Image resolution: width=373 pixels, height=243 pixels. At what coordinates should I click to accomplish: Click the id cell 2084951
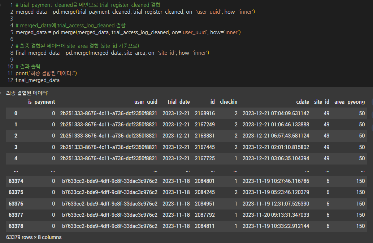pyautogui.click(x=205, y=204)
